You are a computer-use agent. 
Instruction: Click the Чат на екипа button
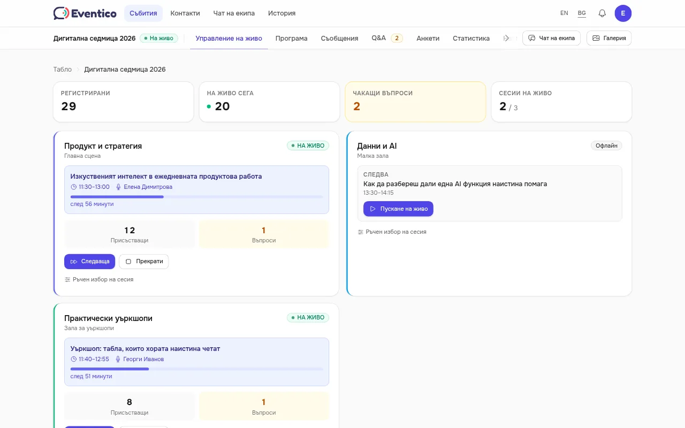point(551,38)
